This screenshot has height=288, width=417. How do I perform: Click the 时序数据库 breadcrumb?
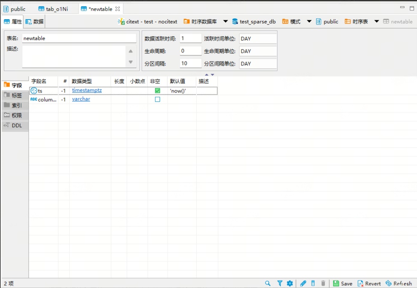tap(200, 21)
